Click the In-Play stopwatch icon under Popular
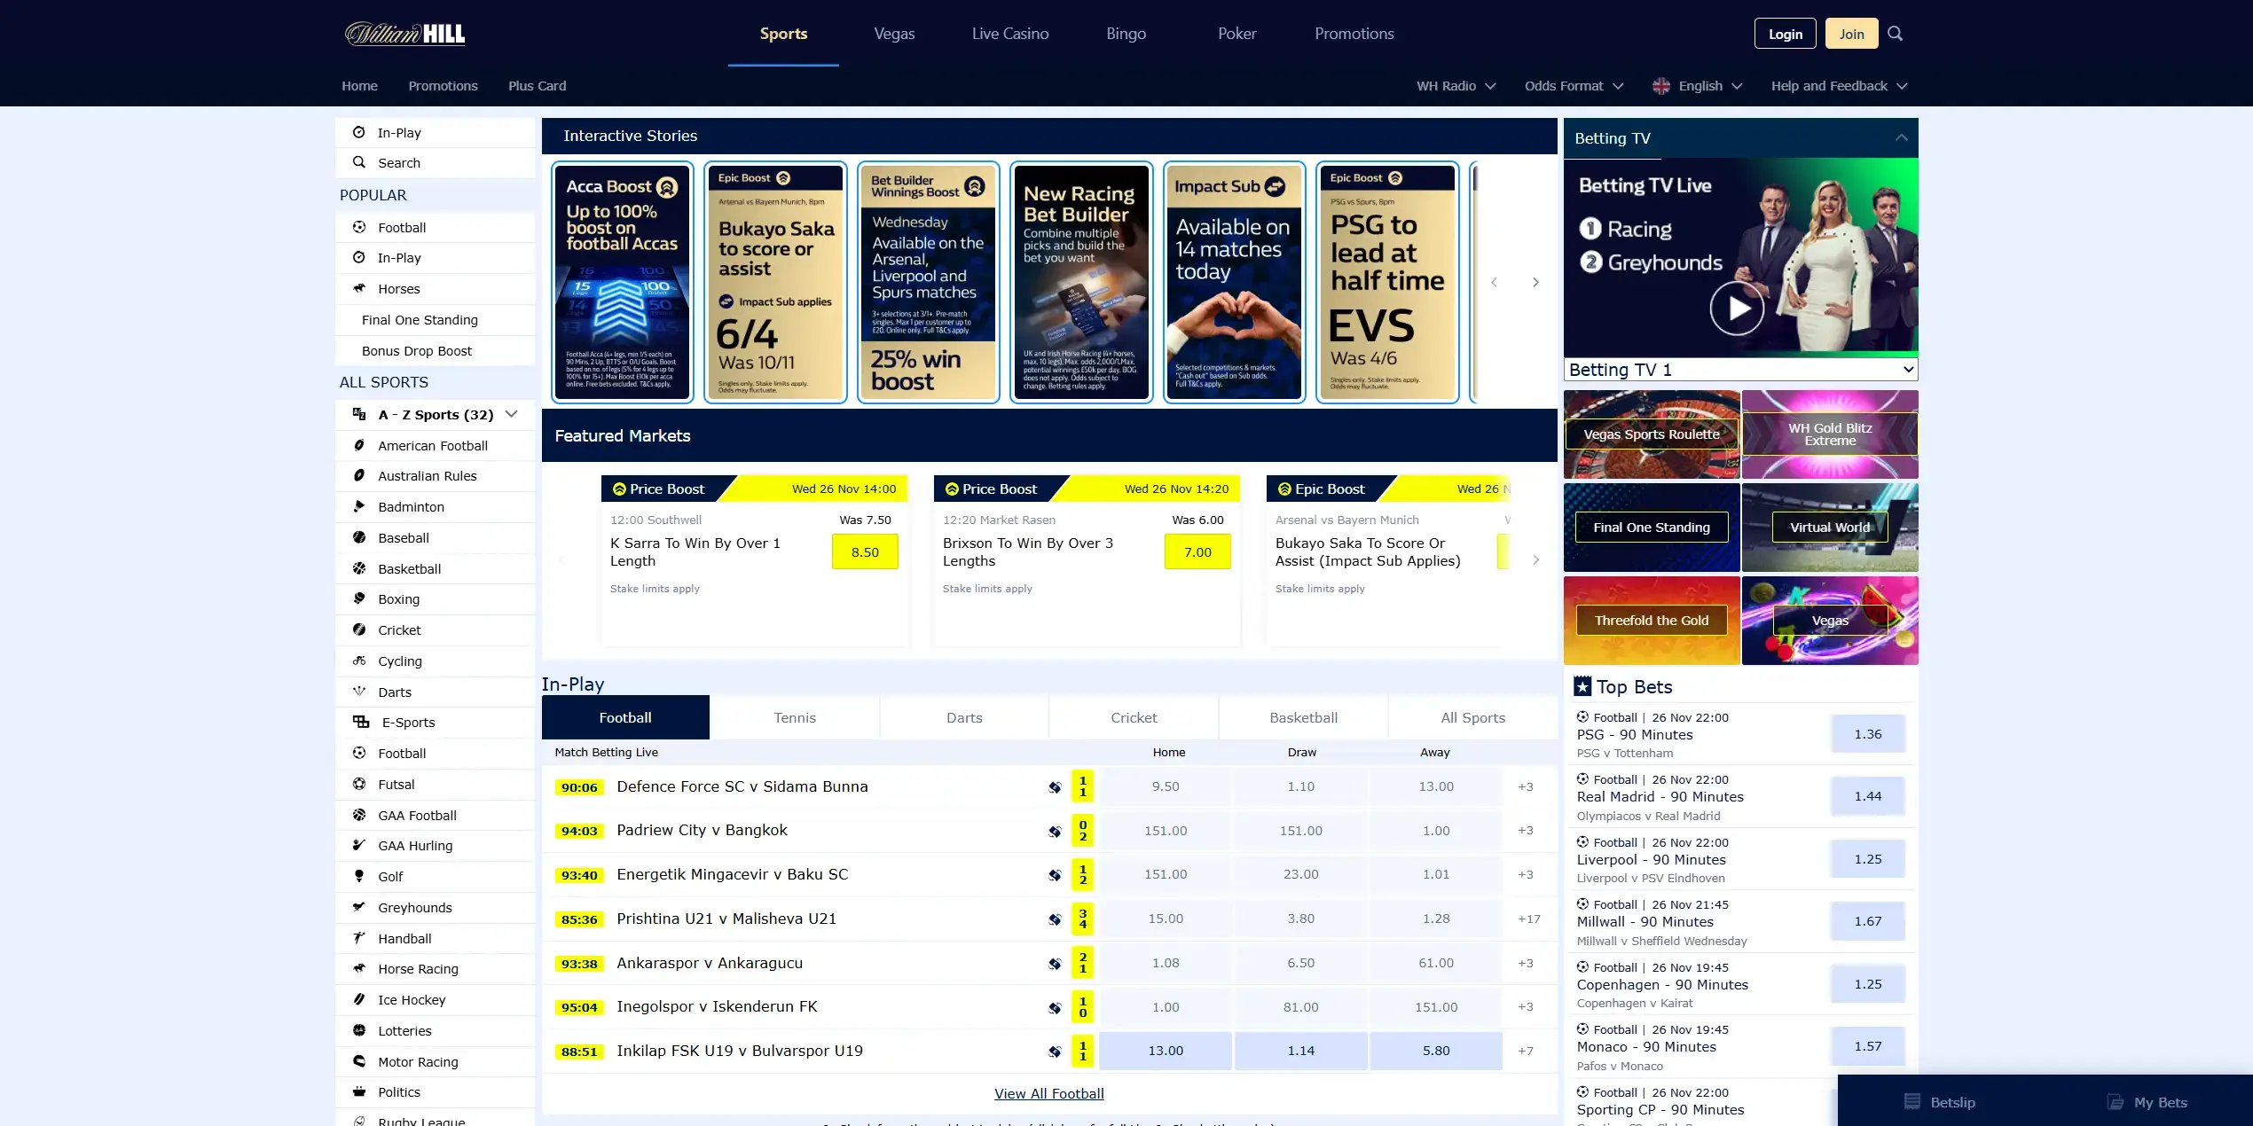2253x1126 pixels. [358, 257]
